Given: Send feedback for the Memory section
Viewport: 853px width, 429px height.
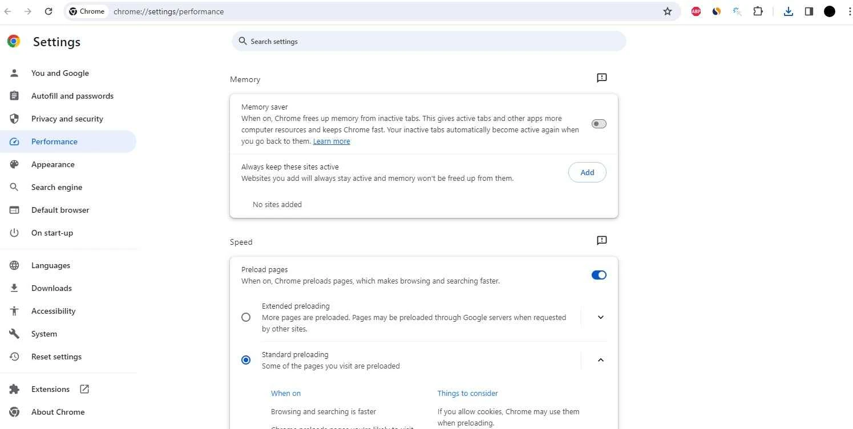Looking at the screenshot, I should [x=601, y=78].
